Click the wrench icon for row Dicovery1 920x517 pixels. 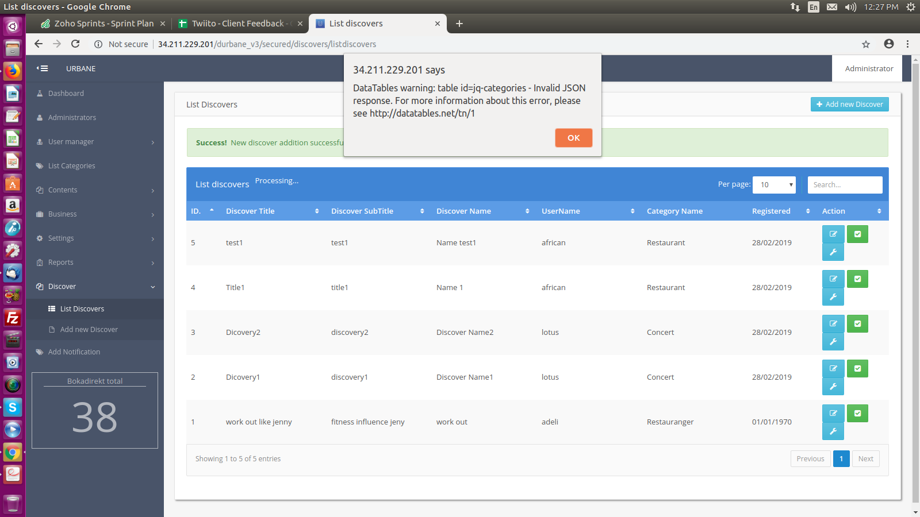coord(833,387)
